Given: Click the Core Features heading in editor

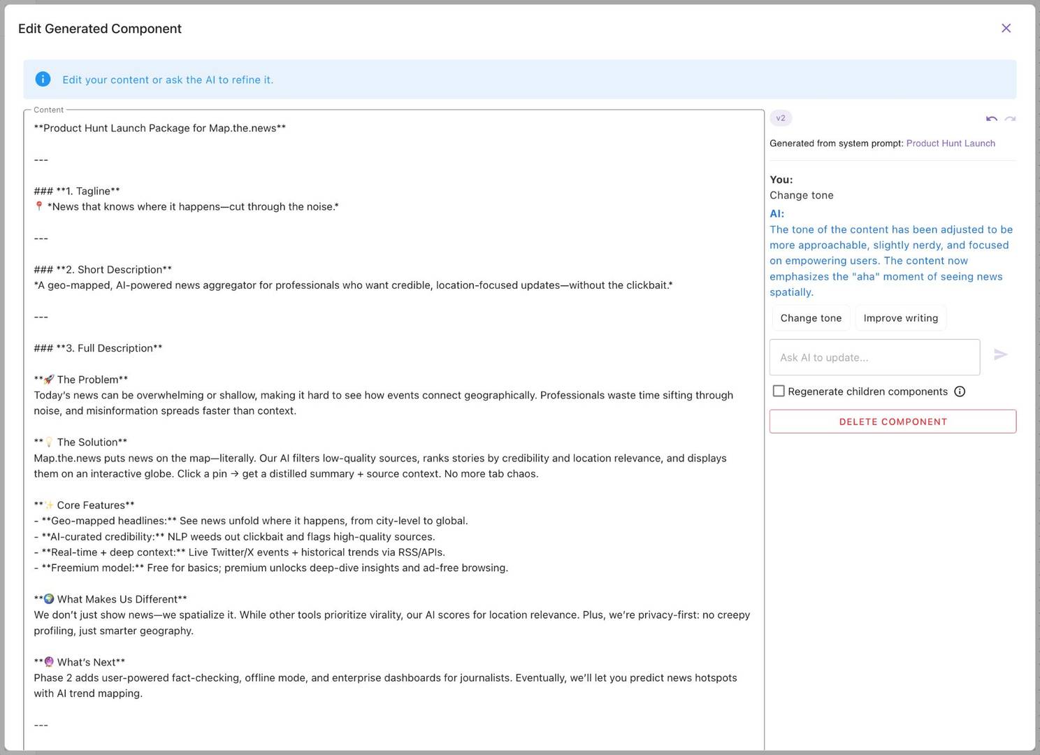Looking at the screenshot, I should (94, 505).
